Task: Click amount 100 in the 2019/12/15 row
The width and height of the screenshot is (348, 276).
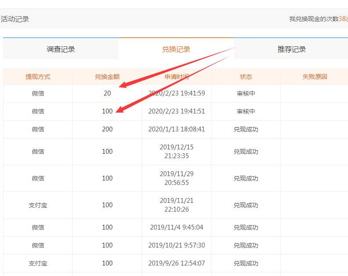Action: pyautogui.click(x=107, y=152)
